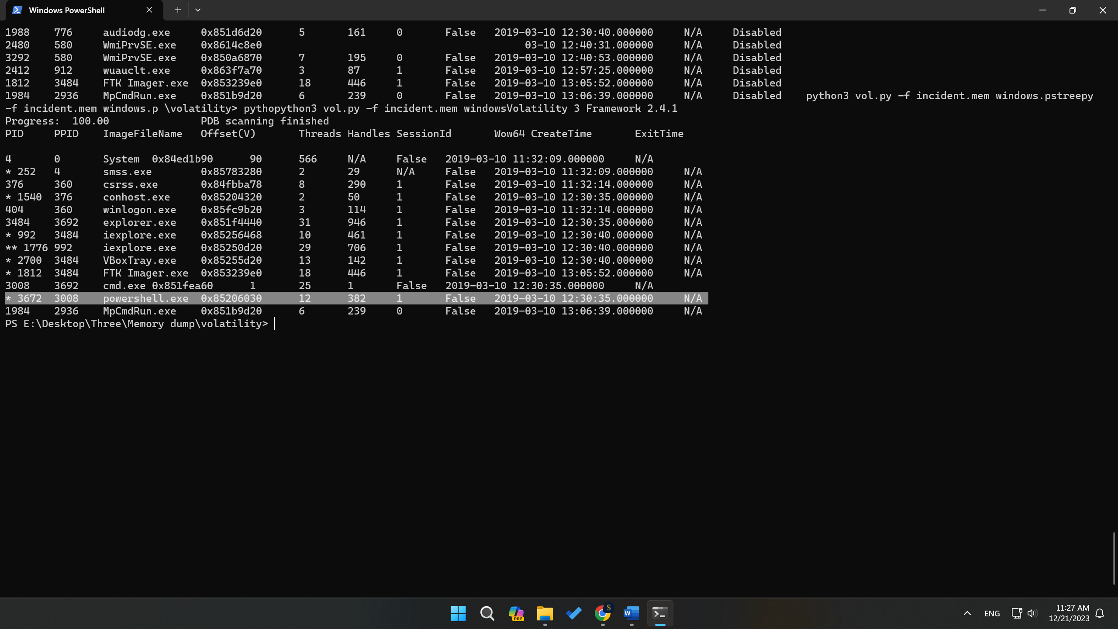Click the ENG language indicator

pos(992,614)
